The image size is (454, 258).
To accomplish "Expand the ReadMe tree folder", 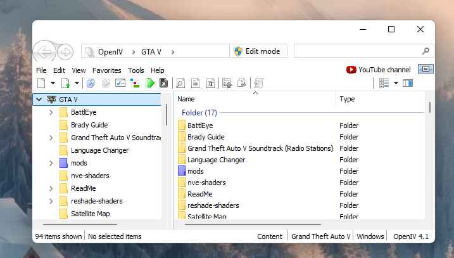I will [51, 188].
